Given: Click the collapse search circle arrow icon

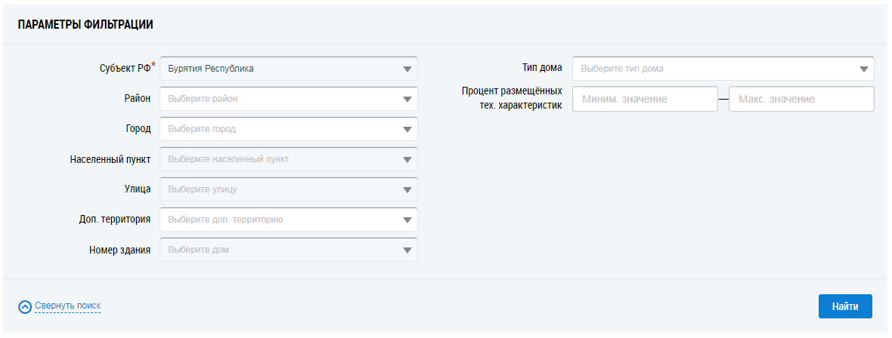Looking at the screenshot, I should click(x=25, y=306).
